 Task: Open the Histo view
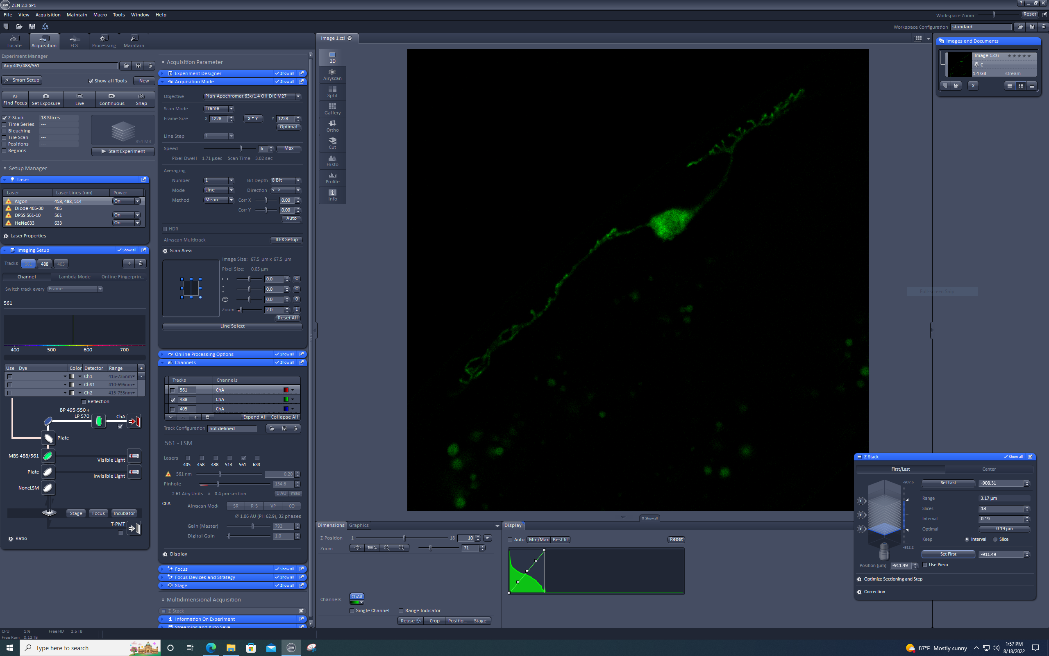coord(332,161)
